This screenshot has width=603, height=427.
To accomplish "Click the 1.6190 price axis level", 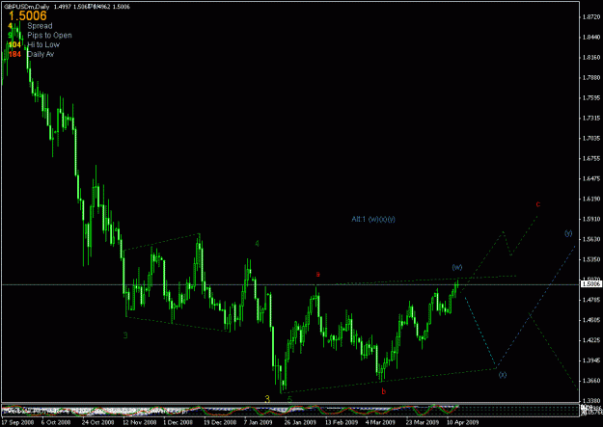I will tap(591, 199).
